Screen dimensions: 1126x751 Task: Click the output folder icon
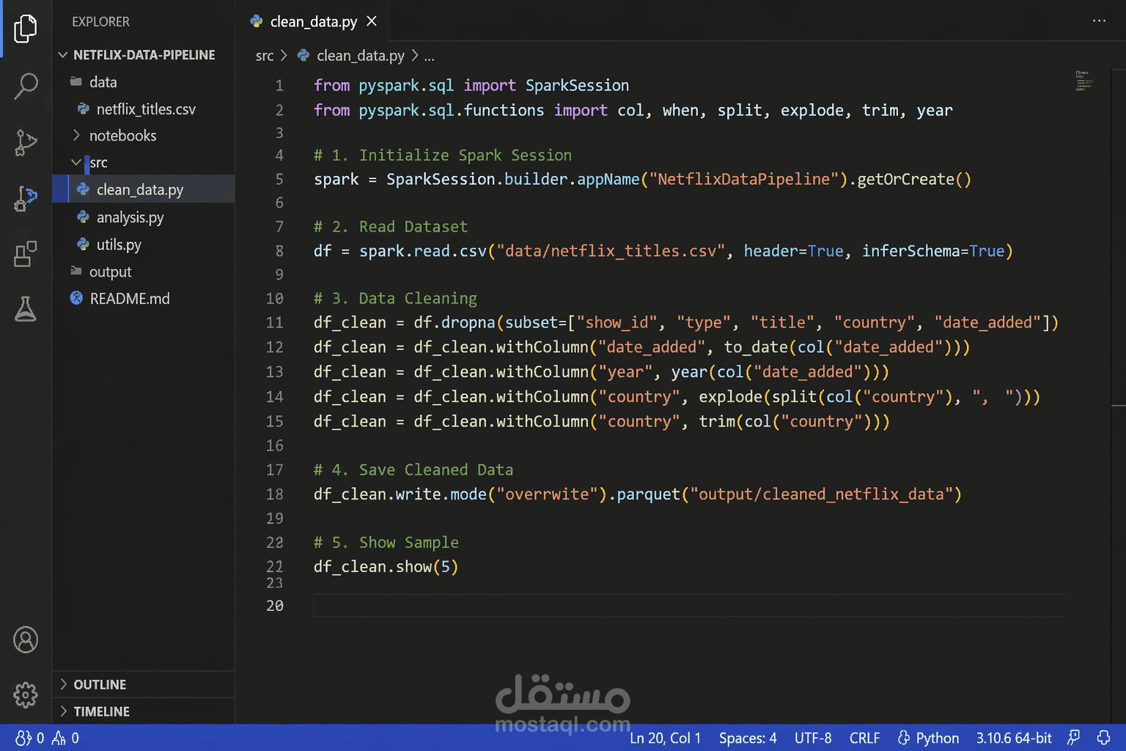tap(76, 271)
